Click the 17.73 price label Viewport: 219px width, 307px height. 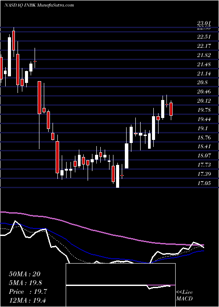pyautogui.click(x=204, y=165)
